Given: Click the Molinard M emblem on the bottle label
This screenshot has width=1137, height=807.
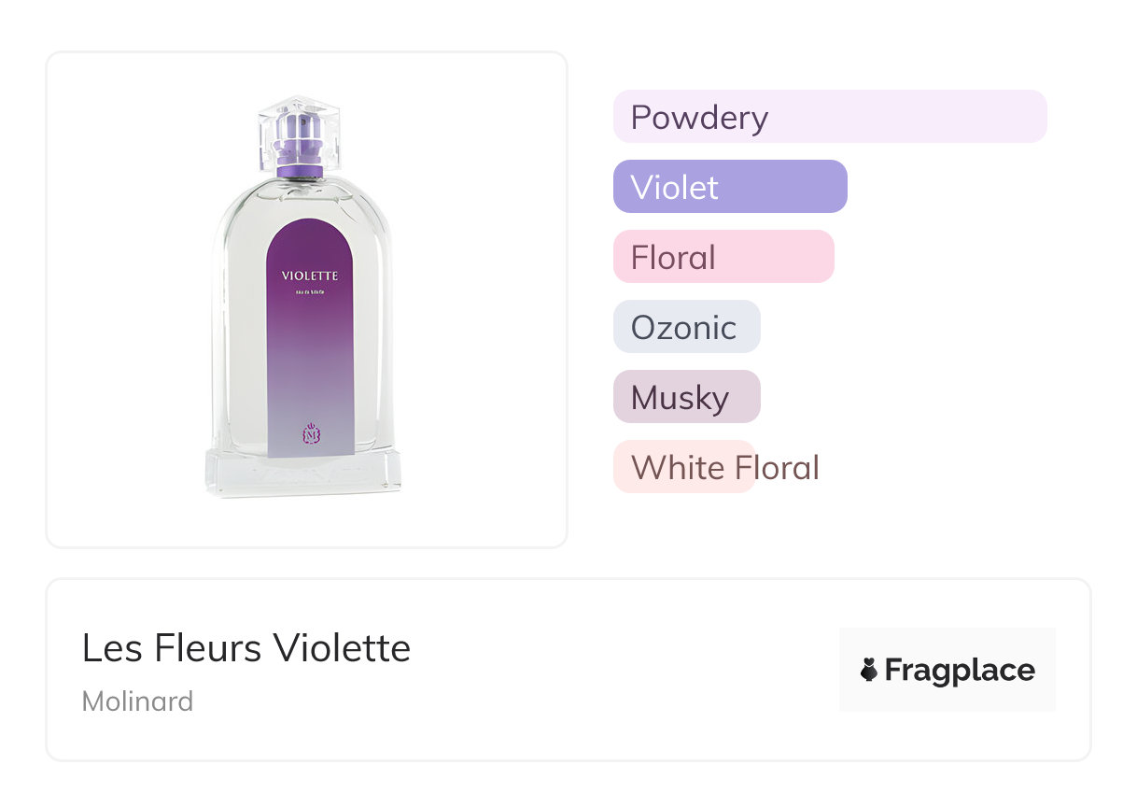Looking at the screenshot, I should pos(309,434).
